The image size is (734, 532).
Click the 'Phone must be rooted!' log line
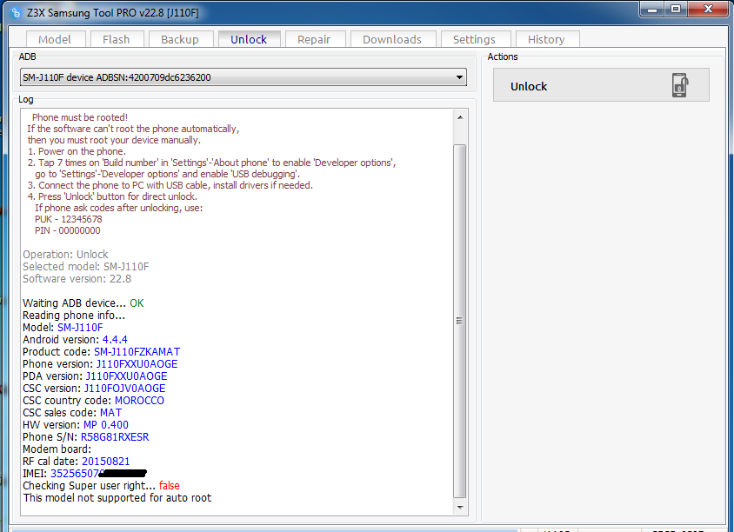point(80,117)
